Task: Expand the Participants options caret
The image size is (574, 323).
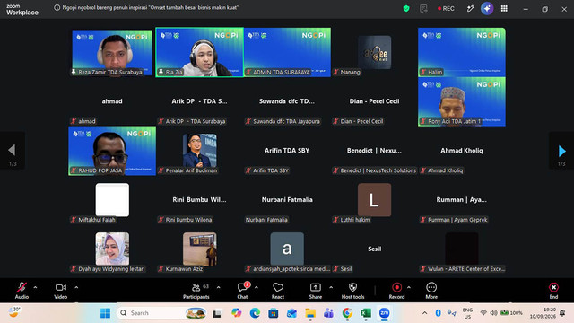Action: click(219, 287)
